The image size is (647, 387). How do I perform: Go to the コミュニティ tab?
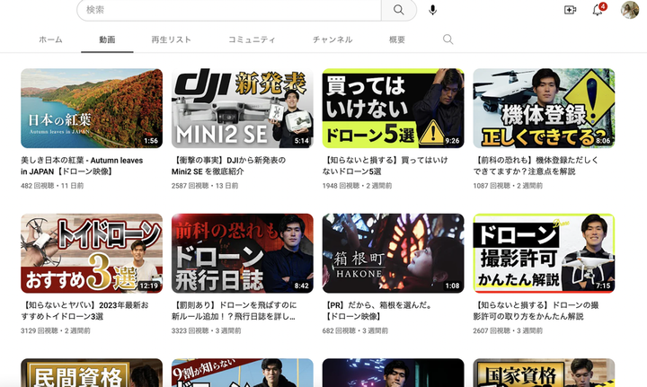[252, 40]
